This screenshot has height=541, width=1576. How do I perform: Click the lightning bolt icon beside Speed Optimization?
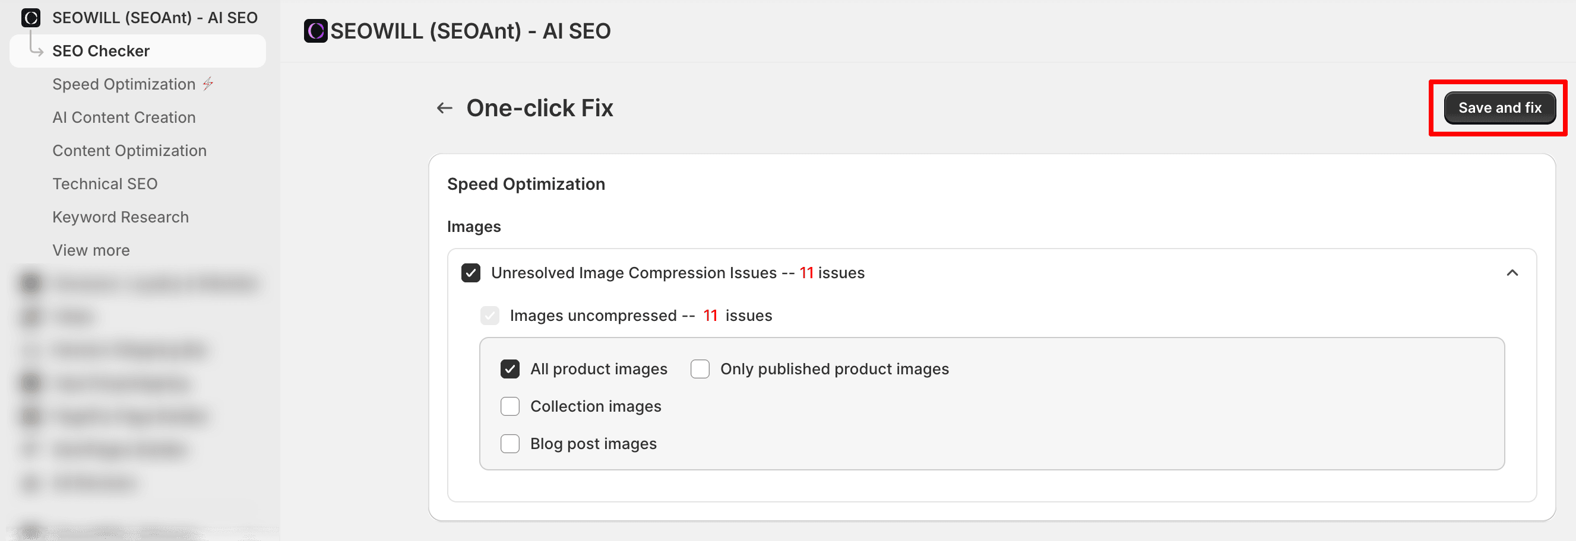208,84
